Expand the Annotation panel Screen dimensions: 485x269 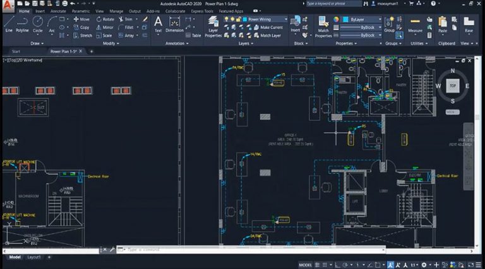pyautogui.click(x=177, y=43)
